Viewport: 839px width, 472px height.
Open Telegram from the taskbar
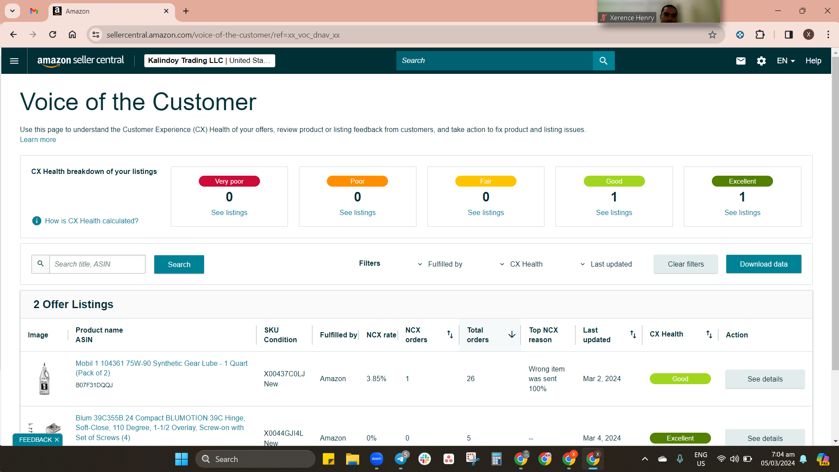(401, 459)
